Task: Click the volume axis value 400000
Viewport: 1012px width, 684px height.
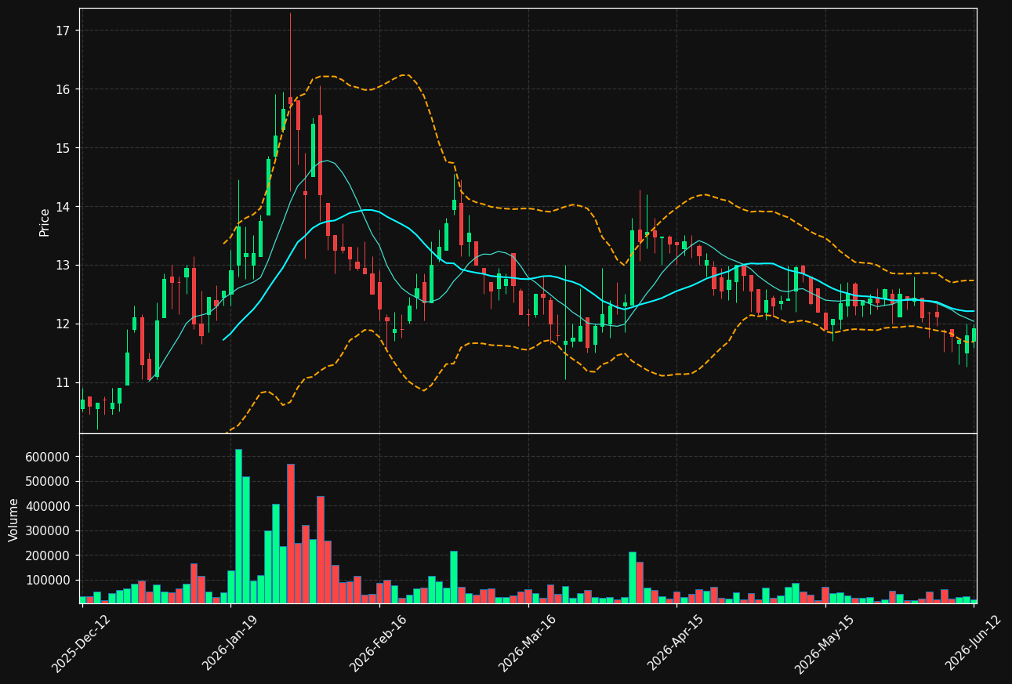Action: click(49, 506)
